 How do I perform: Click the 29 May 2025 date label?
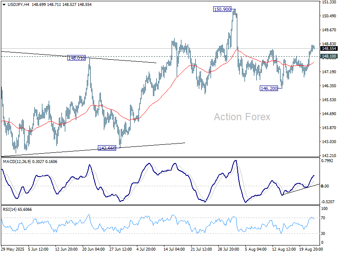tap(13, 249)
